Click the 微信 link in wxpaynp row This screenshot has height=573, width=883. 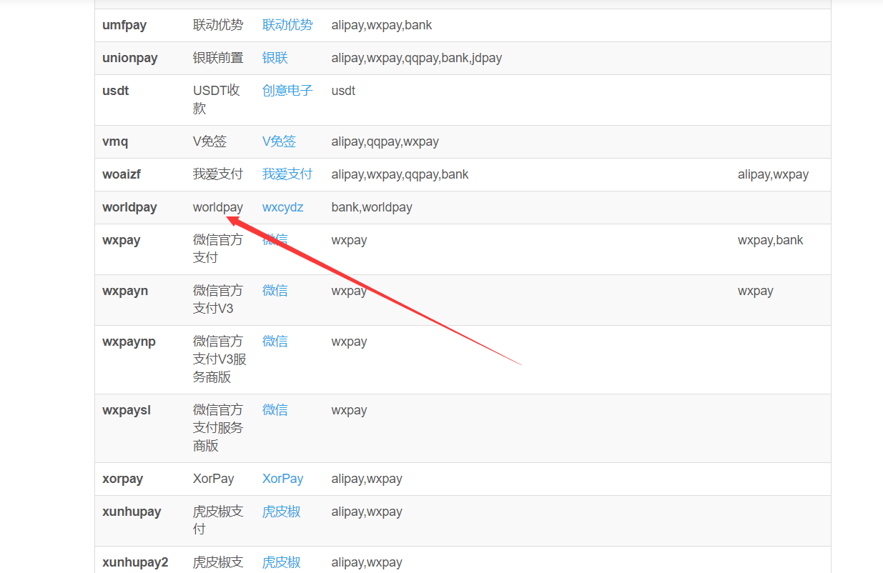point(275,342)
